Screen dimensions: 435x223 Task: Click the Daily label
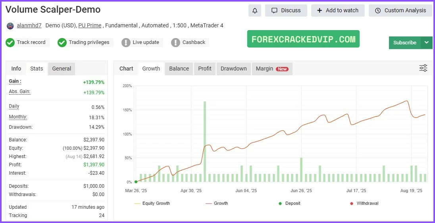(14, 106)
